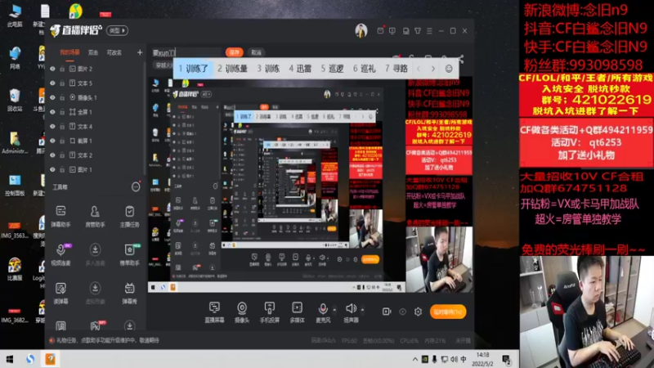This screenshot has height=368, width=654.
Task: Show hidden tray icons arrow
Action: 415,359
